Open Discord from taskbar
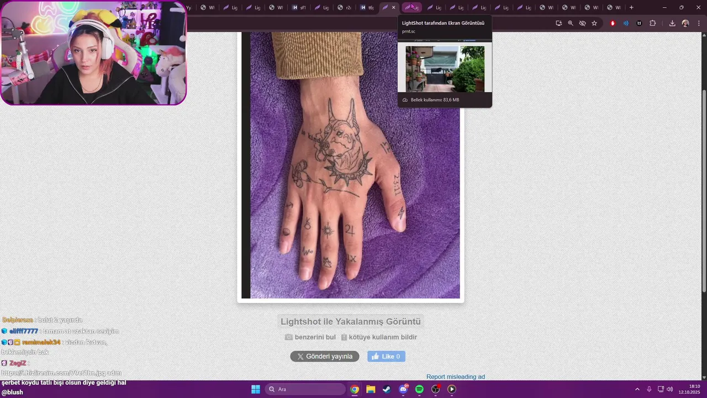Screen dimensions: 707x398 point(403,389)
